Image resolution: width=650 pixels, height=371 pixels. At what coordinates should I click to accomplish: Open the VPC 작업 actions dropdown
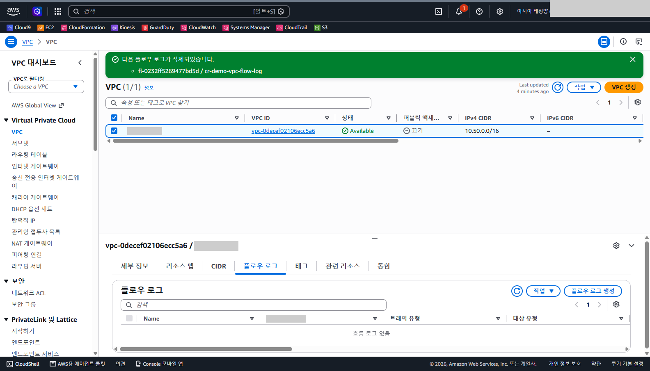tap(584, 87)
